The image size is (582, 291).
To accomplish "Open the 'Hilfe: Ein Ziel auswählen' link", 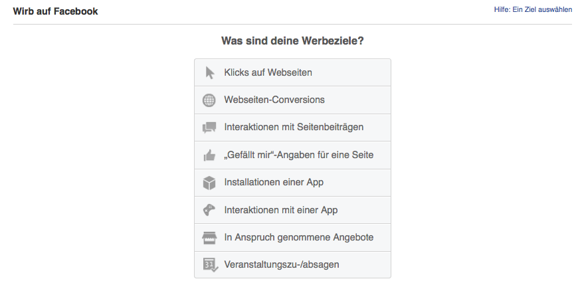I will tap(533, 10).
